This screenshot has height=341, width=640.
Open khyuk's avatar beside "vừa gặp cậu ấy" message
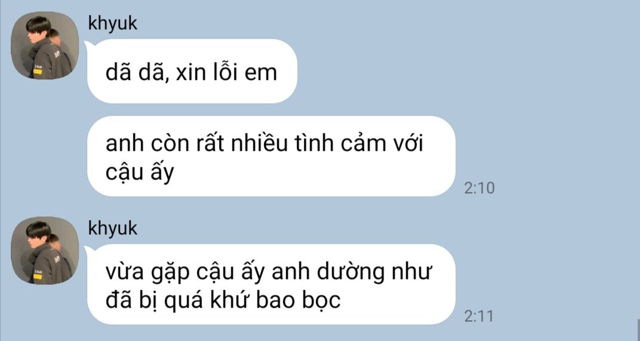(45, 250)
